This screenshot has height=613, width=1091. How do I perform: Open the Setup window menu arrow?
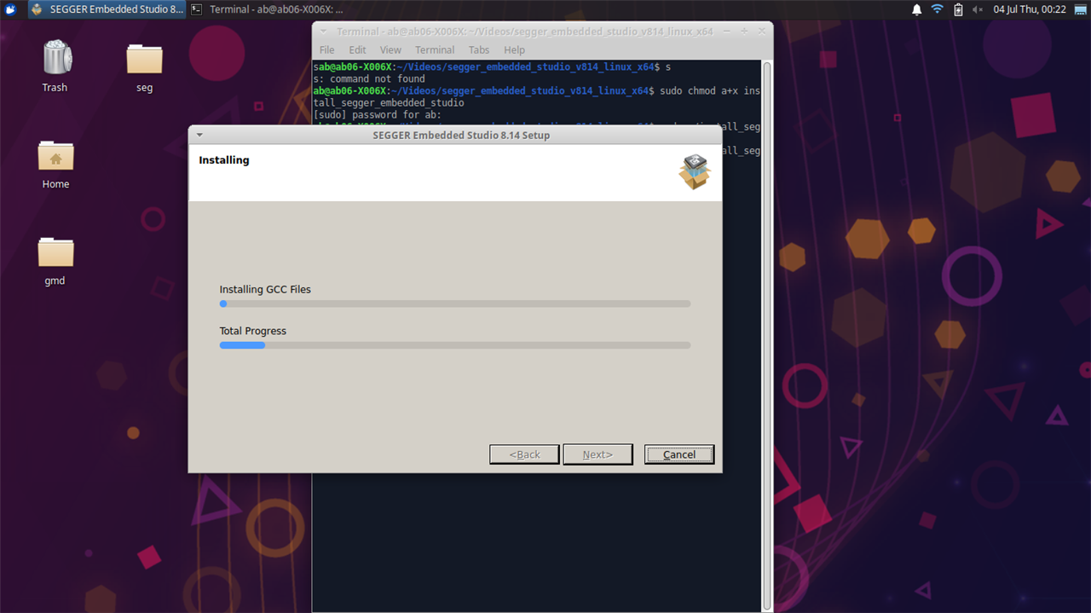click(199, 135)
